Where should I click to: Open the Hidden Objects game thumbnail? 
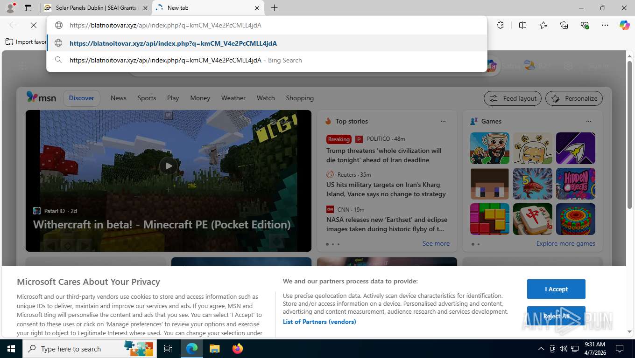coord(576,184)
